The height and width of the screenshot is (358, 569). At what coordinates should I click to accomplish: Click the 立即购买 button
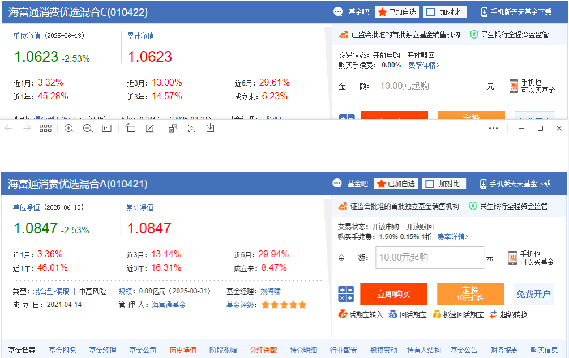tap(393, 294)
